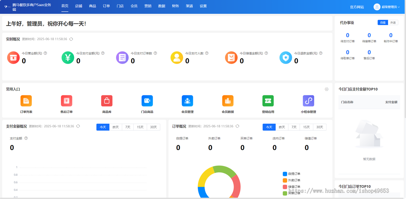Open the 售后订单 shortcut icon
The image size is (406, 199).
[x=66, y=101]
